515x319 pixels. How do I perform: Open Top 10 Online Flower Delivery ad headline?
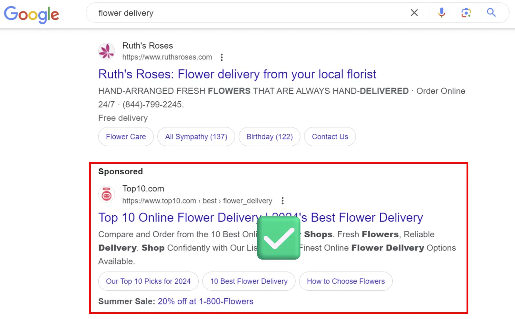(x=260, y=217)
